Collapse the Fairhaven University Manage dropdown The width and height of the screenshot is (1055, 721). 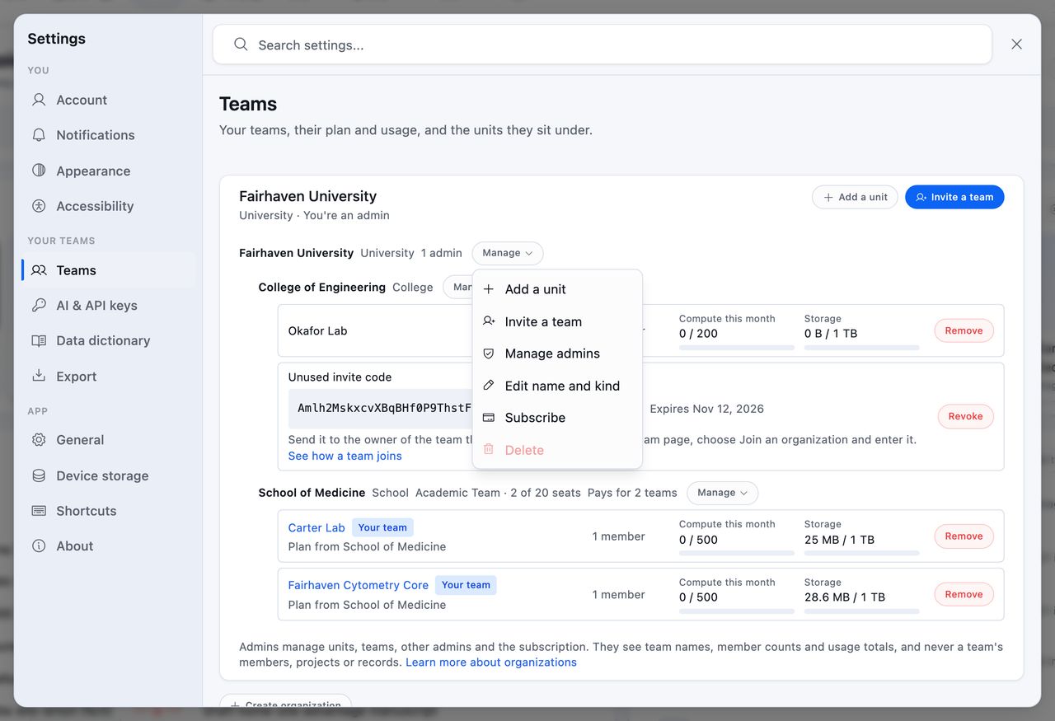point(508,253)
